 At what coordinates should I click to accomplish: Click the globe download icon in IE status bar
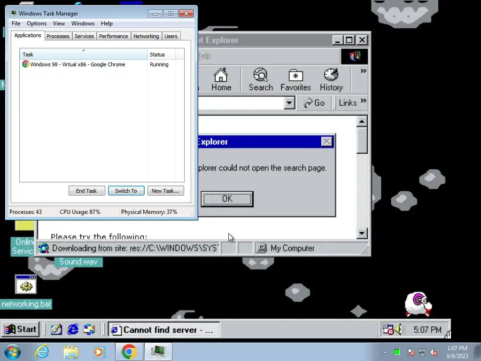pyautogui.click(x=44, y=248)
